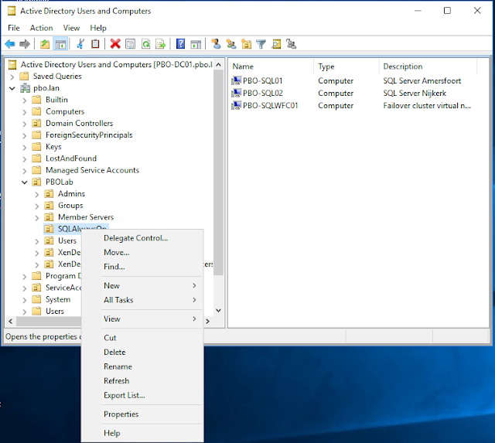Expand the Builtin container

pyautogui.click(x=24, y=101)
